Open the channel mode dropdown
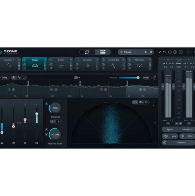 coord(77,78)
